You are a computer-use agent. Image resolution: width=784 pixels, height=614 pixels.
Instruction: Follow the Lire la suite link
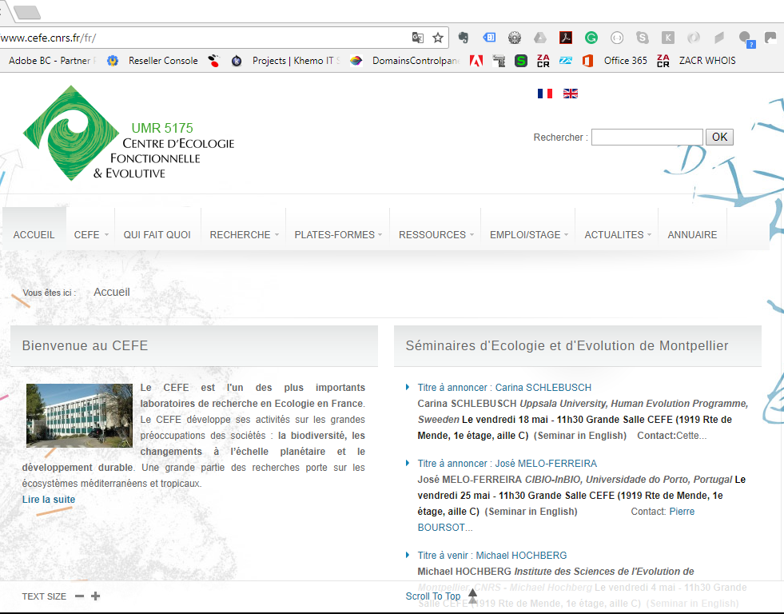(49, 499)
